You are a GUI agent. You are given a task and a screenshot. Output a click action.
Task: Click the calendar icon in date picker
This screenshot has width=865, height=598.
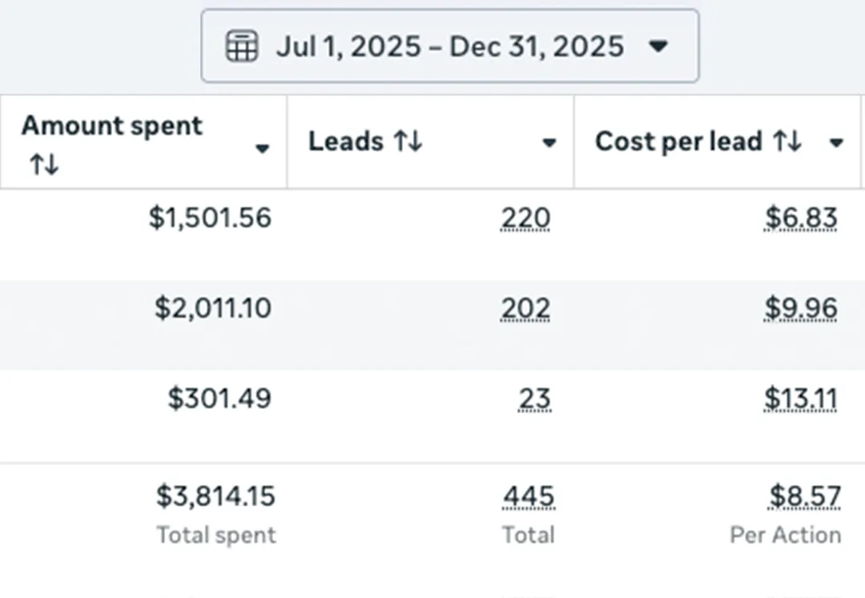tap(242, 46)
